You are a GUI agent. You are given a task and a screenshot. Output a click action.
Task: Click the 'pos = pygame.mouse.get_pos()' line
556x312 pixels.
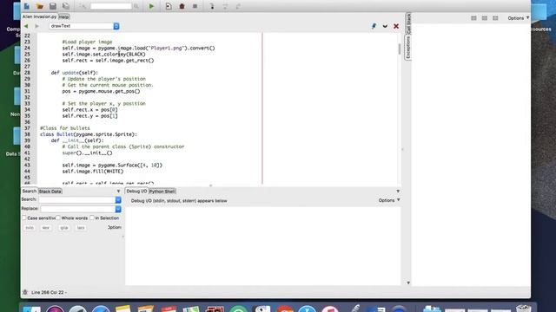pos(101,91)
